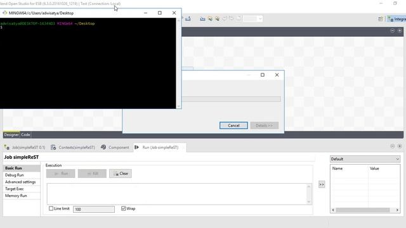The height and width of the screenshot is (228, 406).
Task: Enable the Line limit checkbox
Action: [x=51, y=208]
